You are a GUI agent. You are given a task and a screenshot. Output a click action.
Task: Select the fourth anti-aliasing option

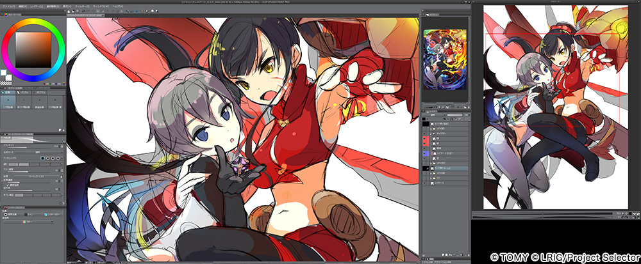58,158
